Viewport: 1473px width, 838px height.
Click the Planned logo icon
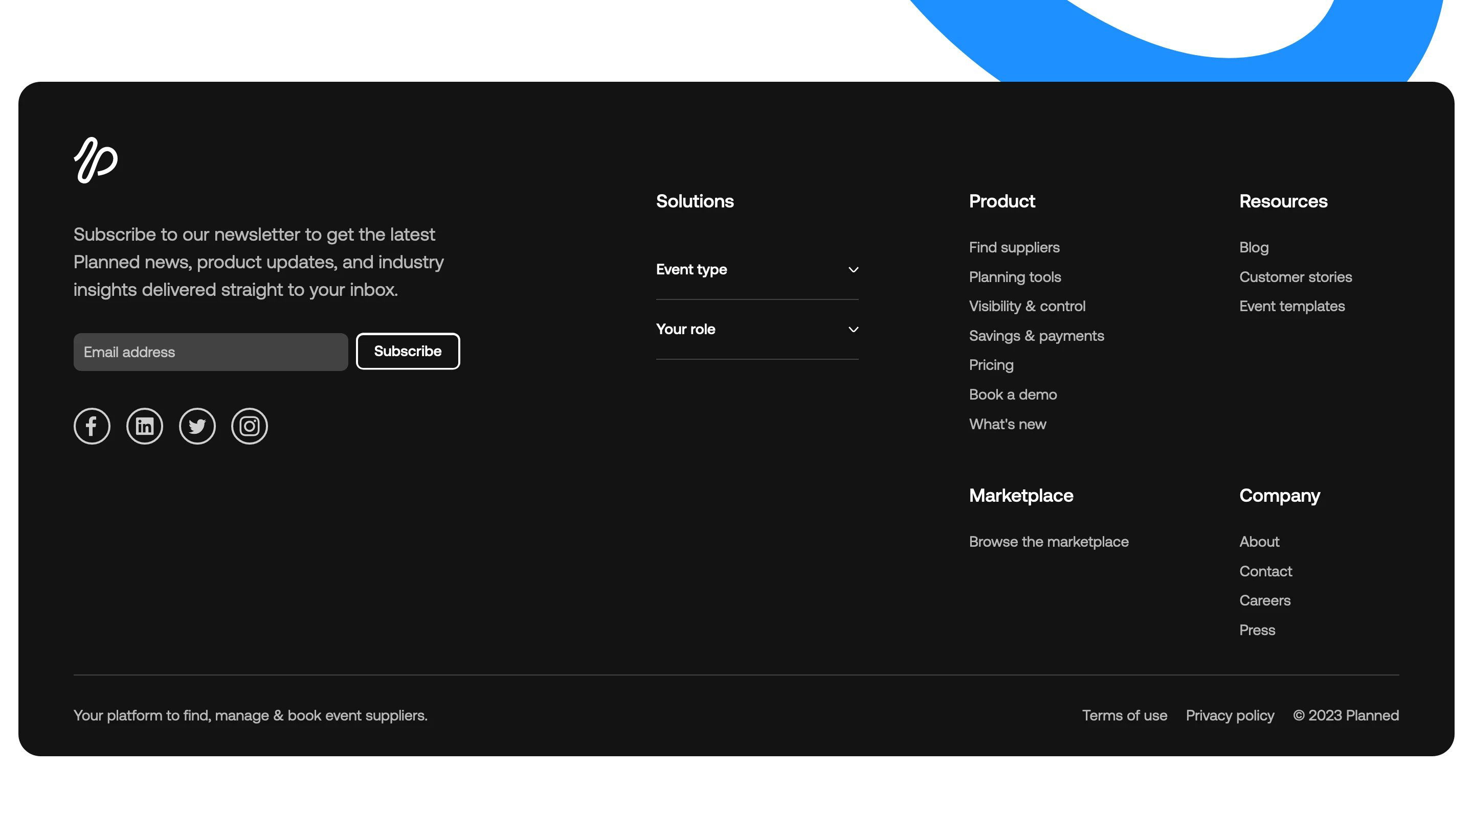[x=96, y=160]
